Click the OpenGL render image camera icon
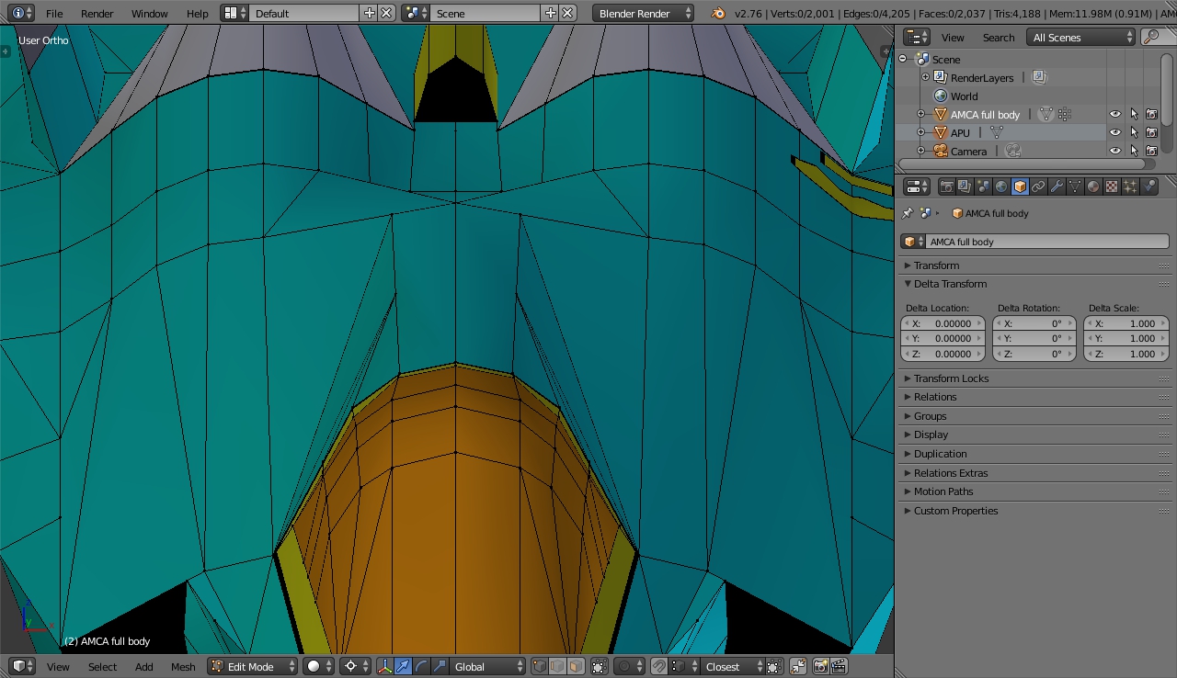Screen dimensions: 1177x678 (820, 666)
